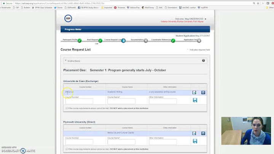This screenshot has height=154, width=274.
Task: Click the Progress Meter header bar
Action: point(135,29)
